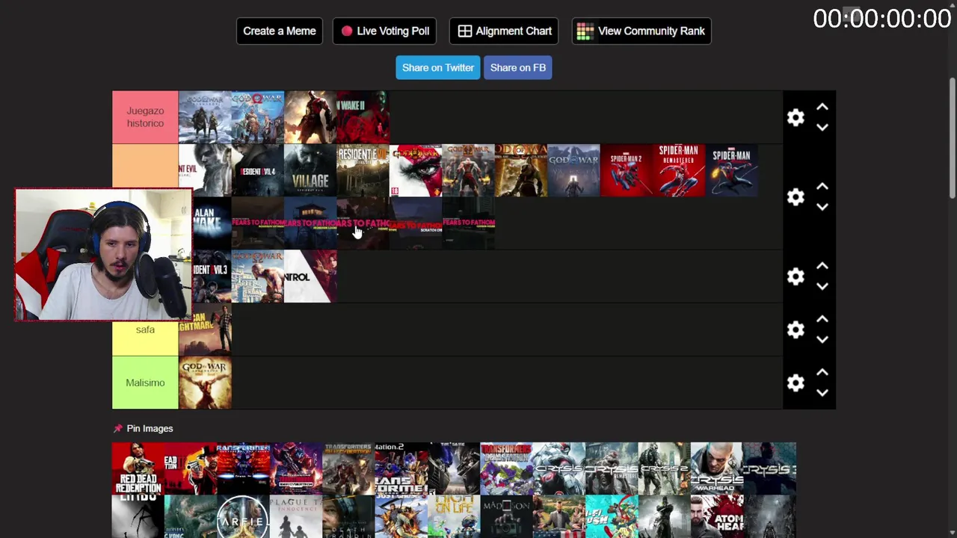Select the Spider-Man Remastered cover

point(679,170)
